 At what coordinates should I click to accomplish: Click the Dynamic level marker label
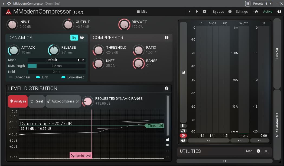[x=81, y=155]
